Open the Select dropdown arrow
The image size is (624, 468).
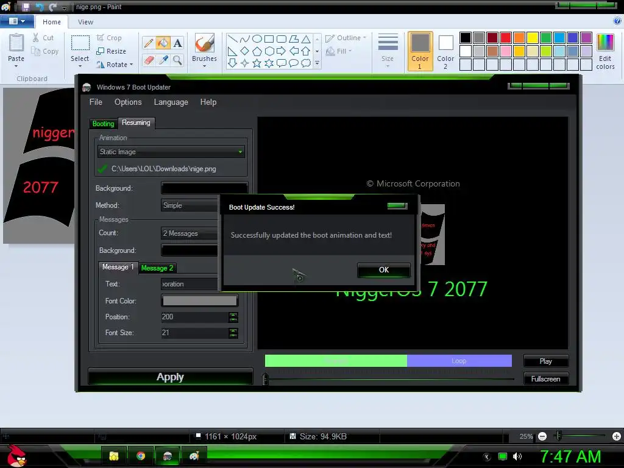tap(80, 66)
